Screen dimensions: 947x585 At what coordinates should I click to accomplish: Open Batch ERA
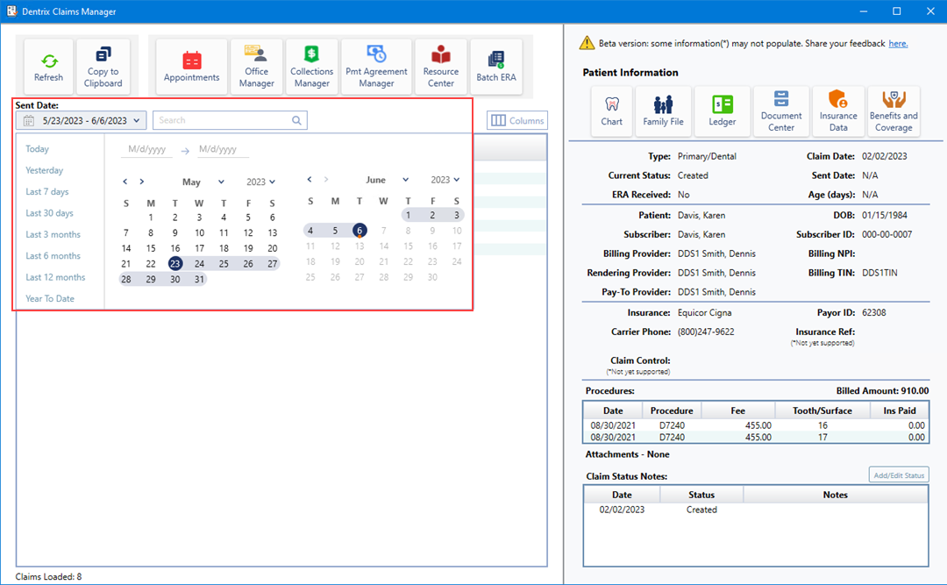495,67
